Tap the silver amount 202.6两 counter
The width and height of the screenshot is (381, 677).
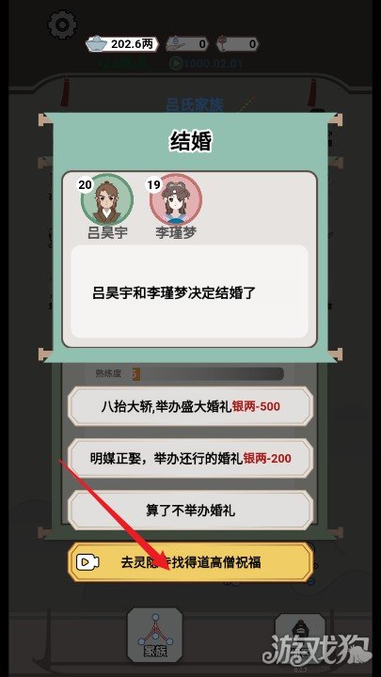pyautogui.click(x=122, y=43)
